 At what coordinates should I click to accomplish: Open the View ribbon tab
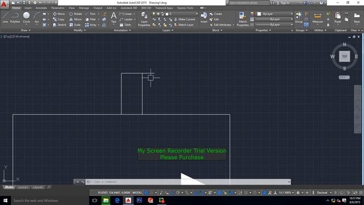click(x=72, y=8)
